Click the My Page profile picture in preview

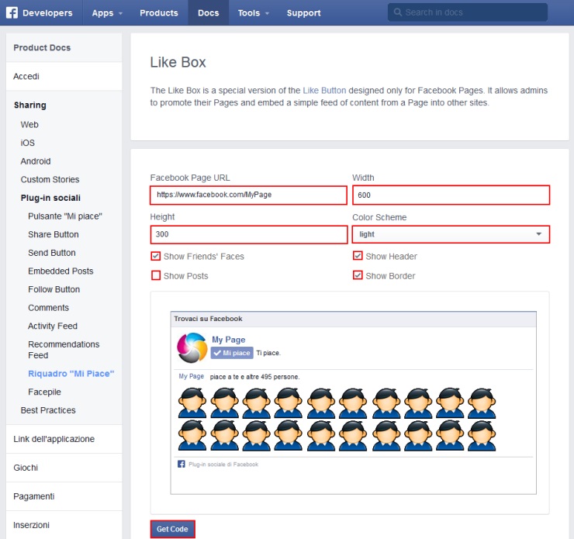(x=192, y=347)
